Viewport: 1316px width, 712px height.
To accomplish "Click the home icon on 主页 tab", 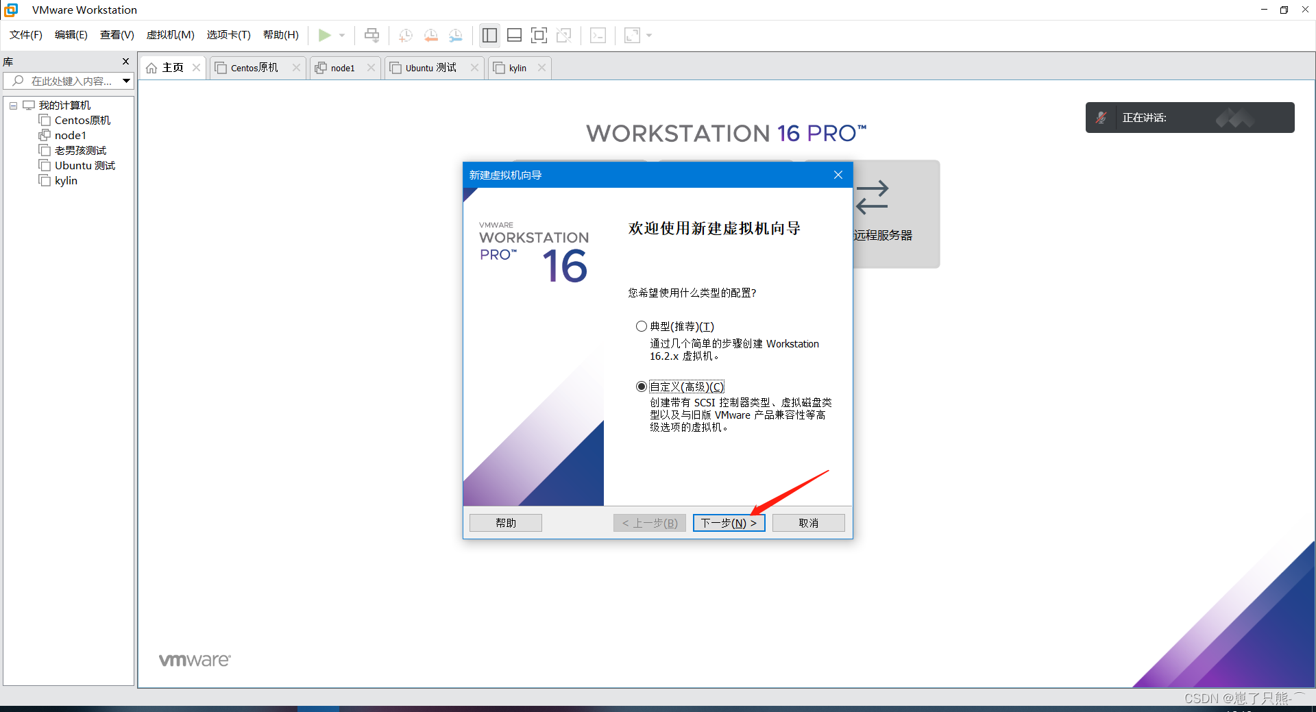I will point(151,68).
